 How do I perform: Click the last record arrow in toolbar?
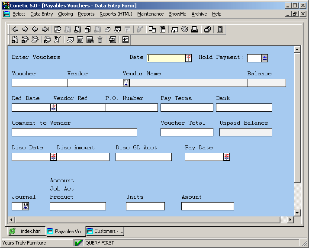45,29
